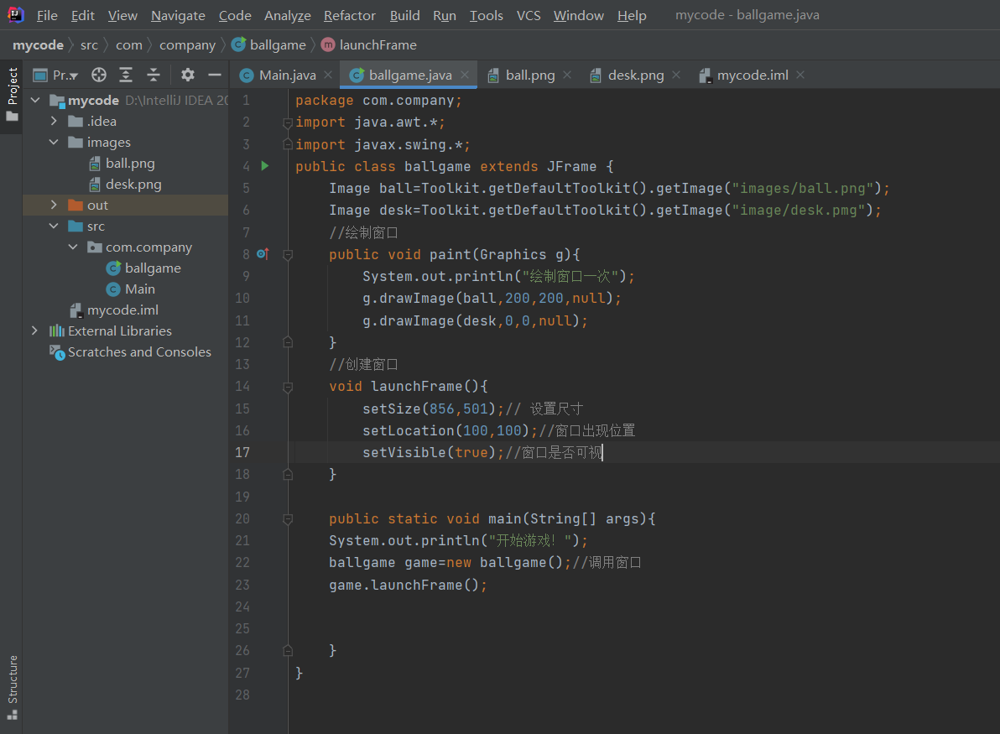1000x734 pixels.
Task: Fold the main method at line 20
Action: [288, 519]
